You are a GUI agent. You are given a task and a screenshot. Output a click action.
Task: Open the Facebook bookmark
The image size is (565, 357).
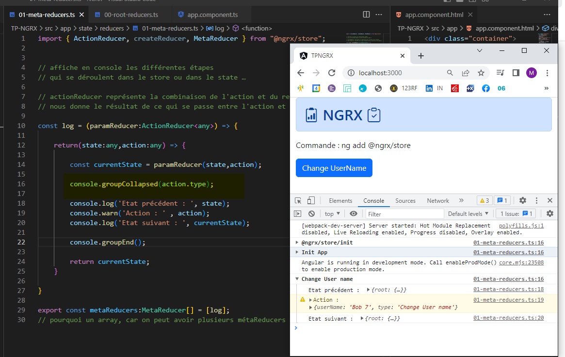pos(486,88)
